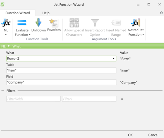Click the Drilldown arrow icon
Image resolution: width=164 pixels, height=138 pixels.
click(38, 22)
